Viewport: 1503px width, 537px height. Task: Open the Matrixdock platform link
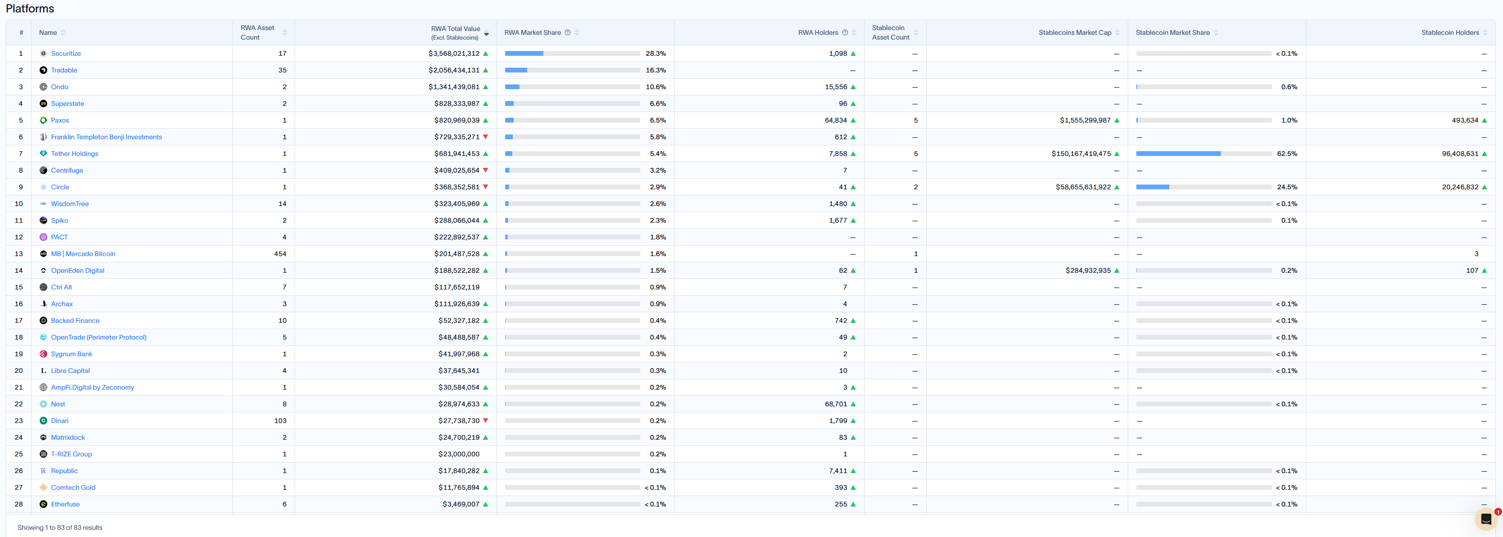coord(68,438)
